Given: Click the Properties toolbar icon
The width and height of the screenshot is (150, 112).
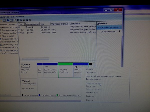Looking at the screenshot, I should tap(21, 20).
